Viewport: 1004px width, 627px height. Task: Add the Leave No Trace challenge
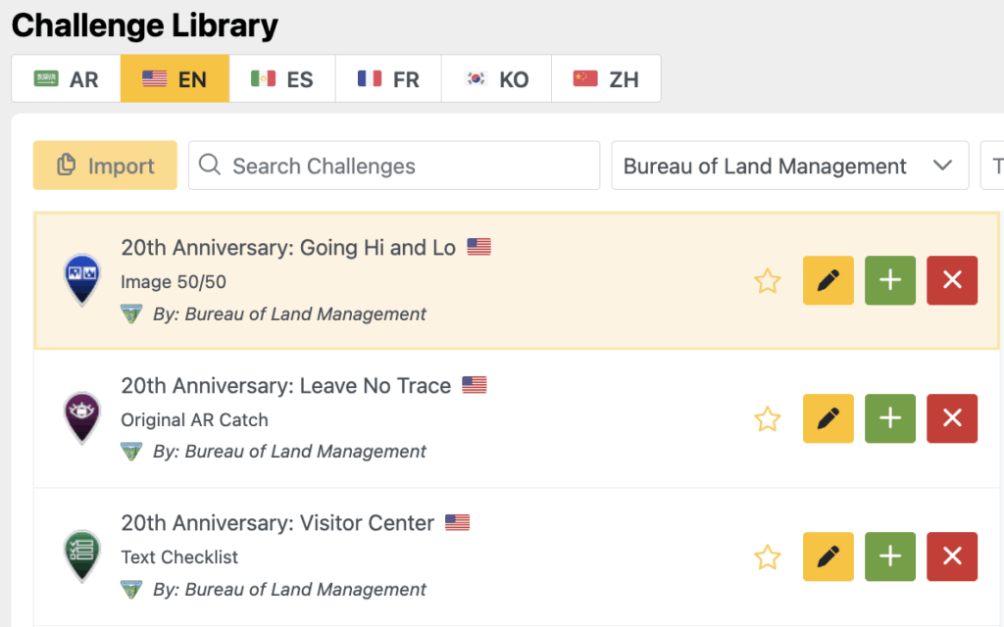tap(890, 418)
